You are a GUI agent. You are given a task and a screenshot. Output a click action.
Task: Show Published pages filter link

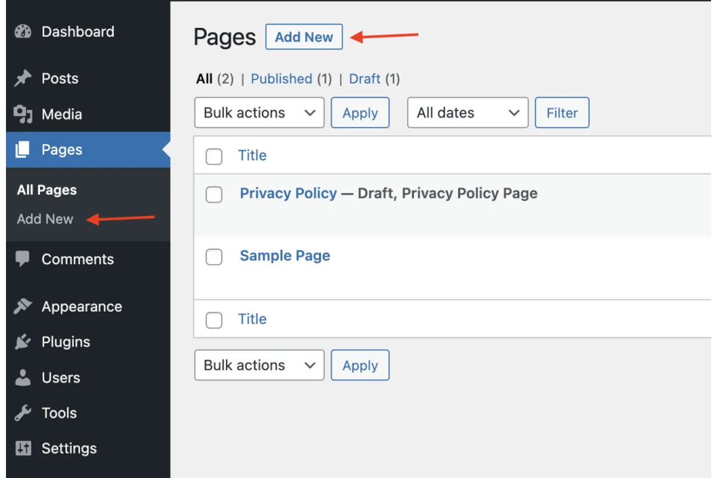click(281, 79)
